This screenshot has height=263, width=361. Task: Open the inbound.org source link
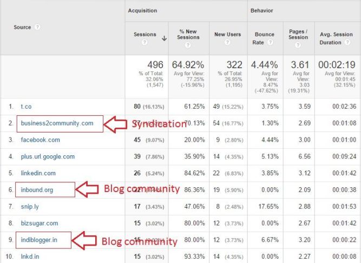(x=37, y=190)
